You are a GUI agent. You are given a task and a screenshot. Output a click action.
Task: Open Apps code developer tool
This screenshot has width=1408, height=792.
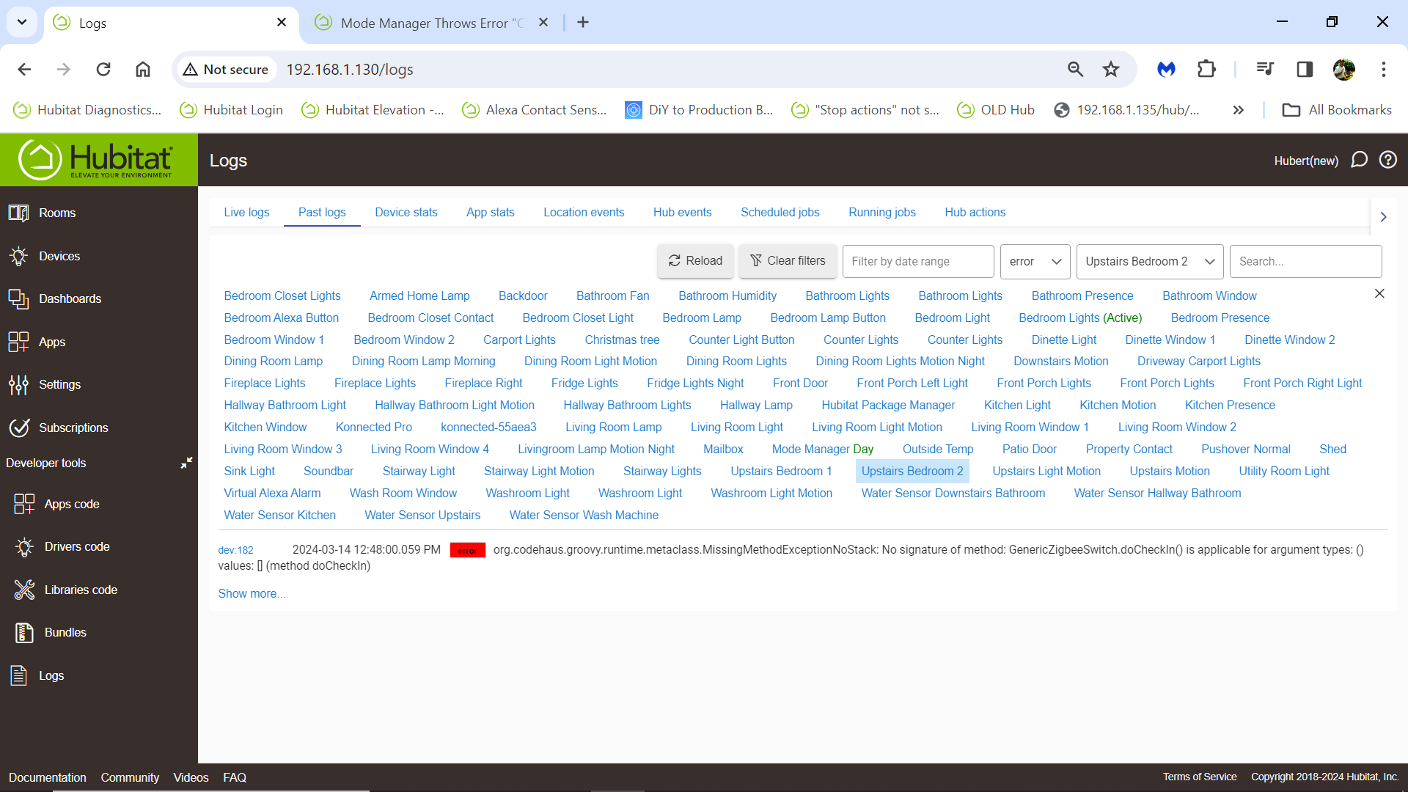click(x=56, y=504)
